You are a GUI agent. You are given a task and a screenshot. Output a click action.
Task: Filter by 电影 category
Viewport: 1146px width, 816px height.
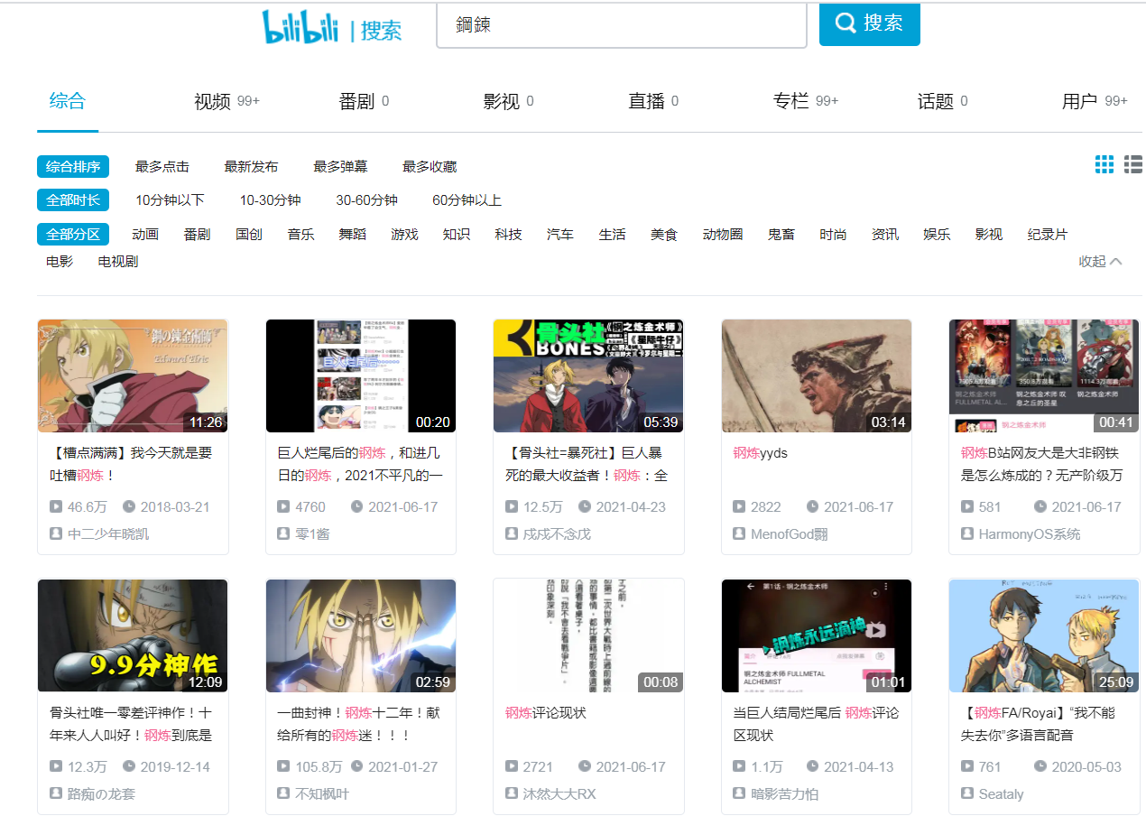point(60,262)
